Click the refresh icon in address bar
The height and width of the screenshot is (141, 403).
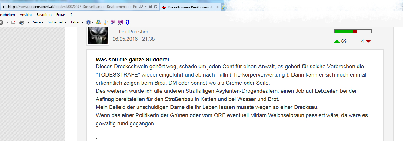[155, 7]
